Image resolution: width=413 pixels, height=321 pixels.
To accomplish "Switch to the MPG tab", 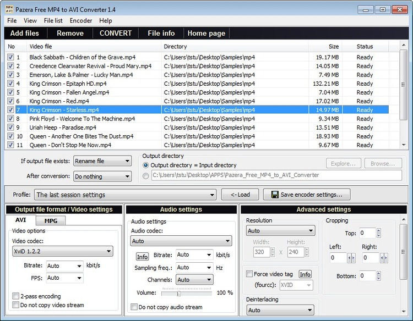I will [51, 221].
